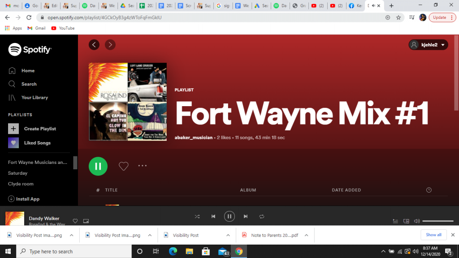
Task: Open the Apps bookmarks shortcut
Action: [x=13, y=28]
